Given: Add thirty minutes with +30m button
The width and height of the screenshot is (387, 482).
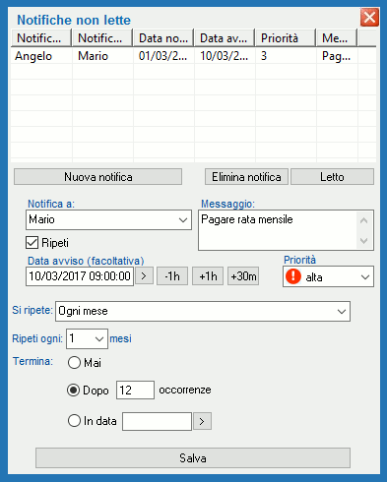Looking at the screenshot, I should (x=243, y=276).
